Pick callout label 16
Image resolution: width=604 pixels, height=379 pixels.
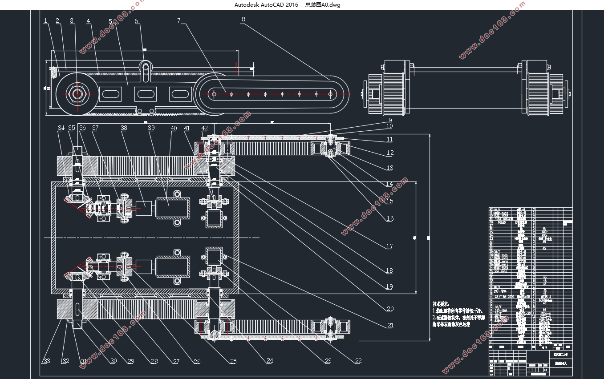390,218
